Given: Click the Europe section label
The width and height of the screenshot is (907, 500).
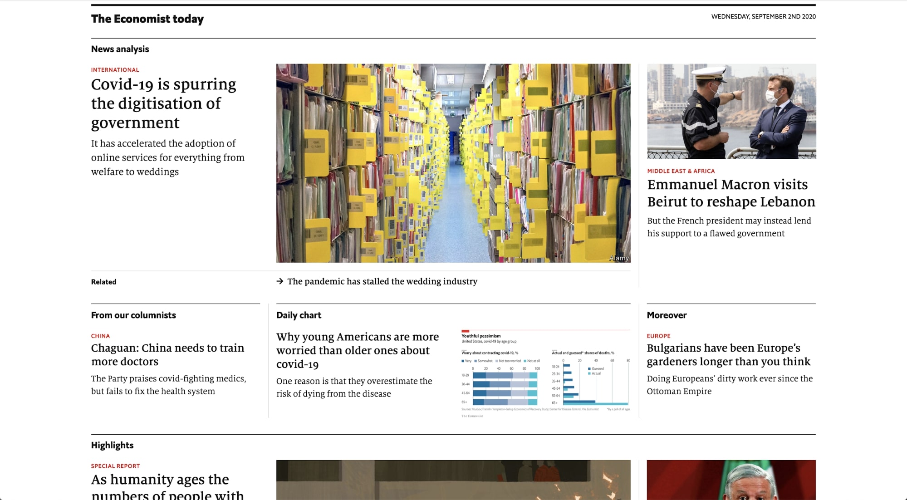Looking at the screenshot, I should pos(658,336).
